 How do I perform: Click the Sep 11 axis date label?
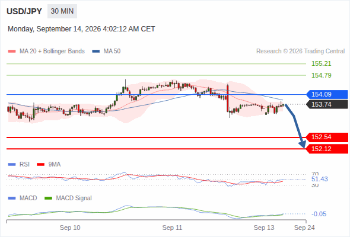pos(172,228)
